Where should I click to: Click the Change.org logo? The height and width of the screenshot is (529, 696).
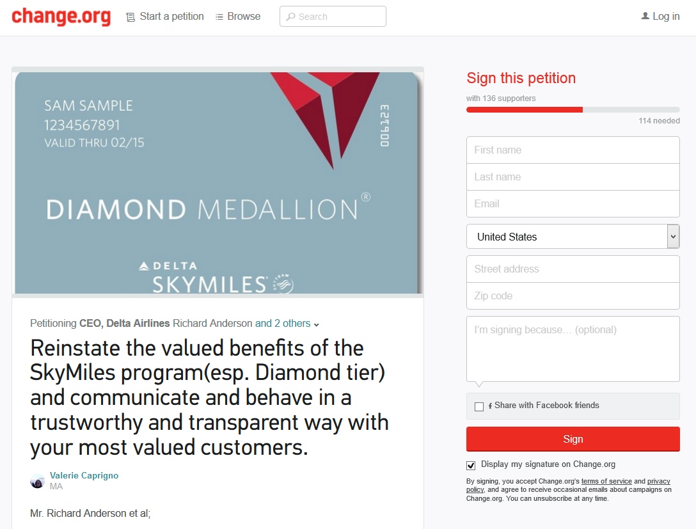(61, 17)
